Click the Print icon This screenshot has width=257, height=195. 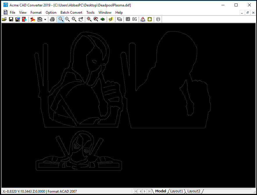pos(52,20)
